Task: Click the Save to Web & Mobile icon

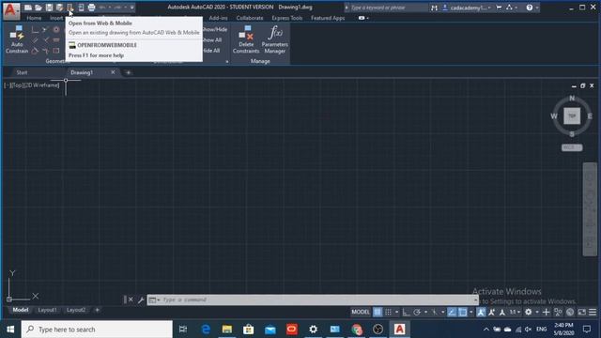Action: click(x=81, y=8)
